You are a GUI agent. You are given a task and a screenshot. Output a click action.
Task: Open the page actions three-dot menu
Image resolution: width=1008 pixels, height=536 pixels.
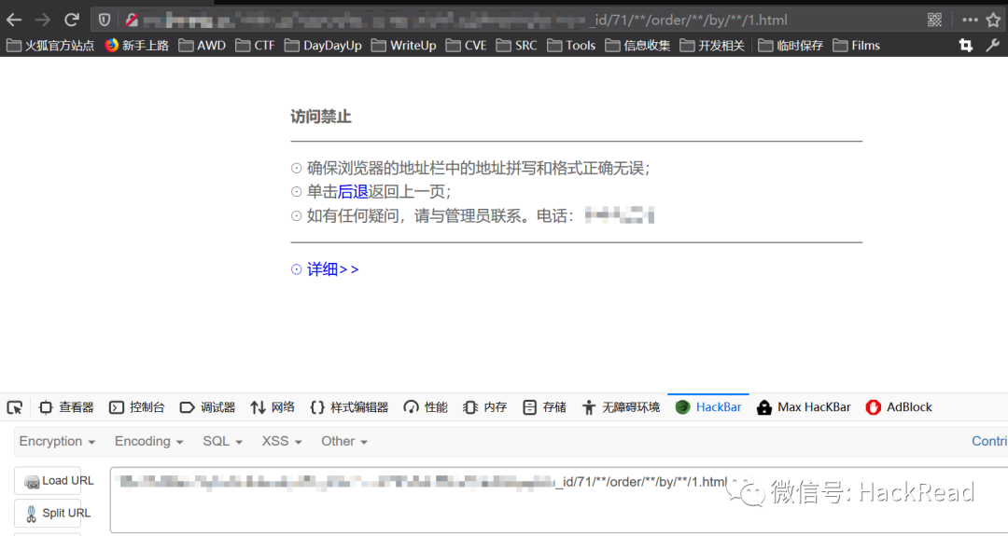970,20
